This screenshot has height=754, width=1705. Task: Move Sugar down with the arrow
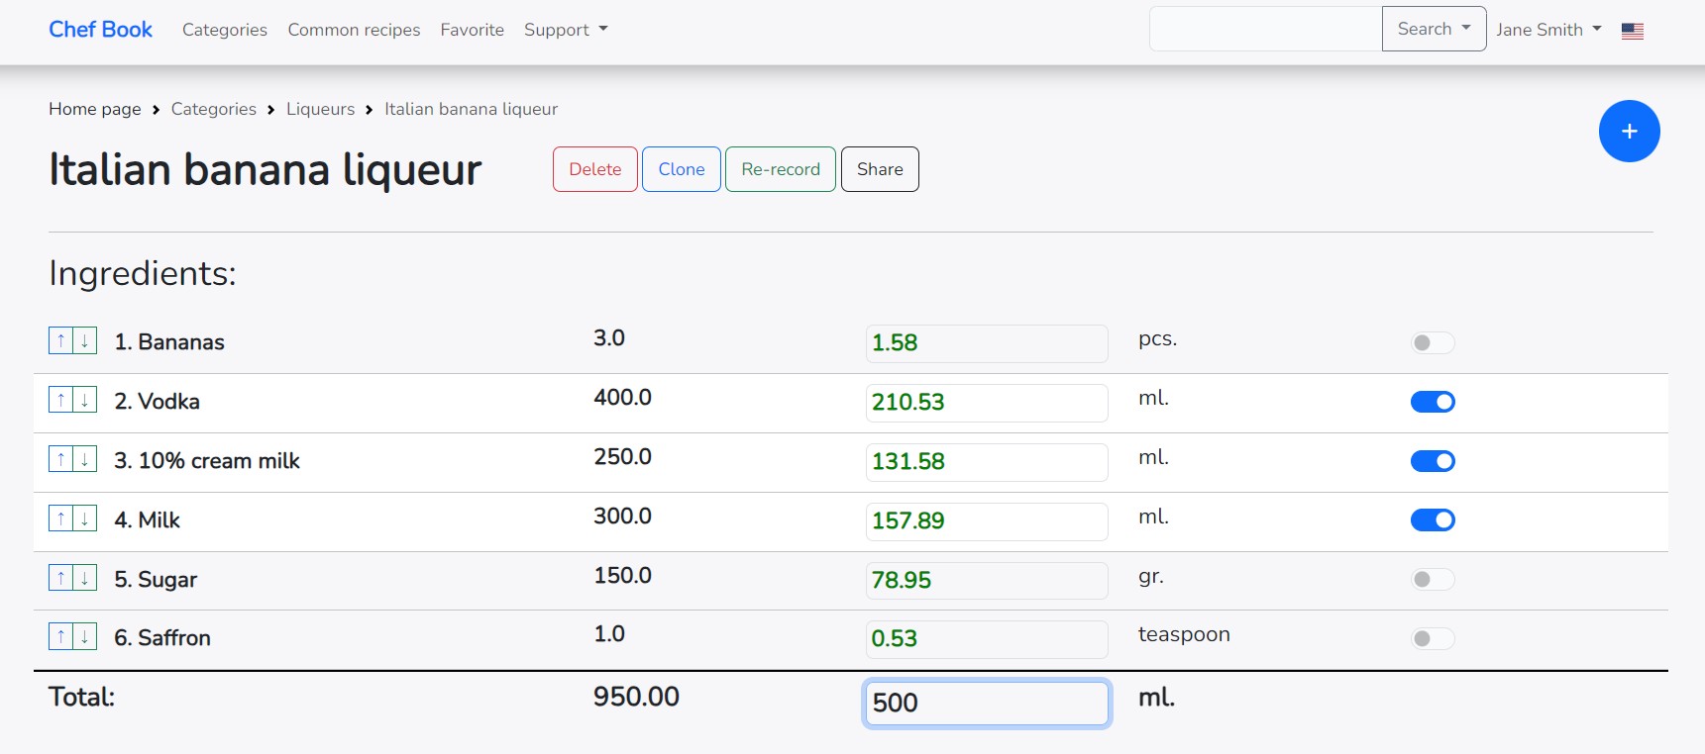pyautogui.click(x=85, y=578)
